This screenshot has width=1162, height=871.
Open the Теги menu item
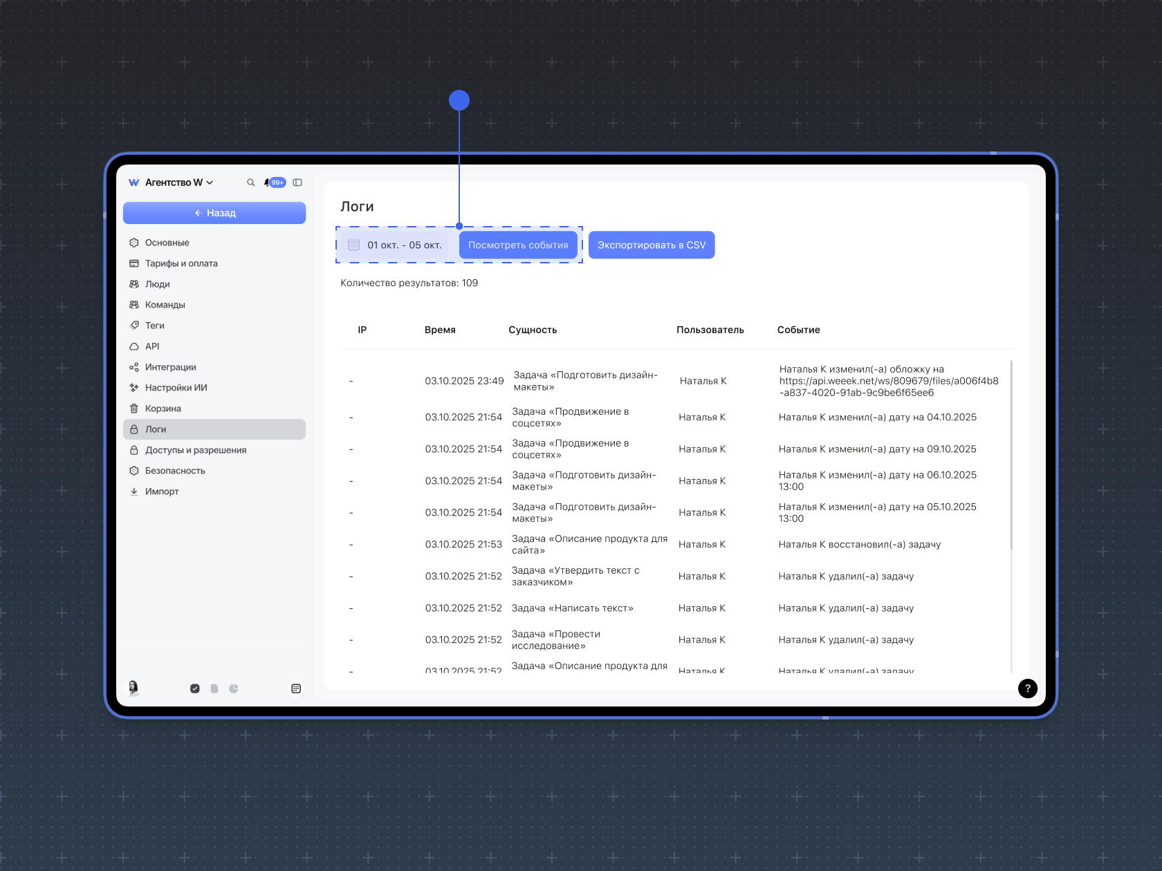click(155, 326)
